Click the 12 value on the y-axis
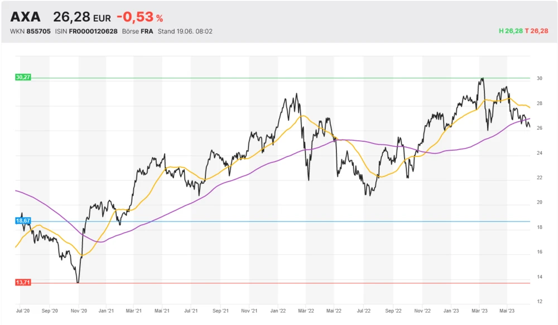This screenshot has width=558, height=325. (x=540, y=302)
